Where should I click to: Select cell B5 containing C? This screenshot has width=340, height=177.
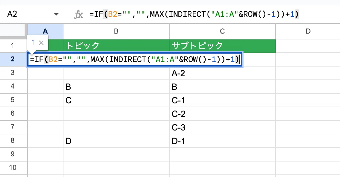coord(116,100)
